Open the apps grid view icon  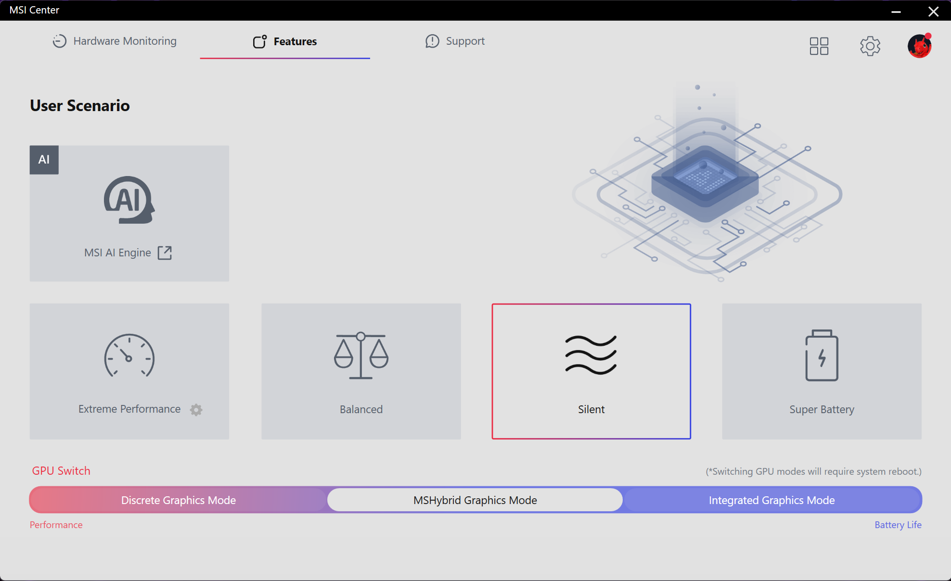819,46
